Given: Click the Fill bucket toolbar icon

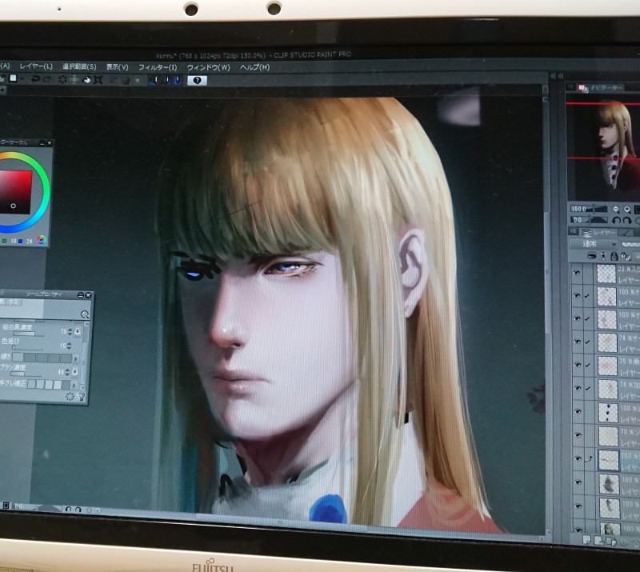Looking at the screenshot, I should click(86, 80).
